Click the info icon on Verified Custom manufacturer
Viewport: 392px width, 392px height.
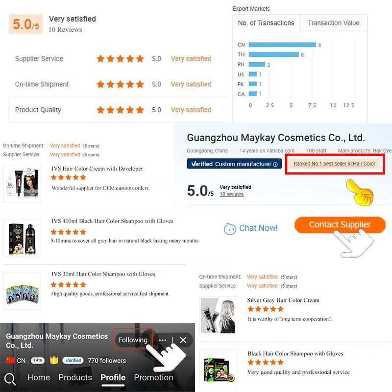coord(275,164)
